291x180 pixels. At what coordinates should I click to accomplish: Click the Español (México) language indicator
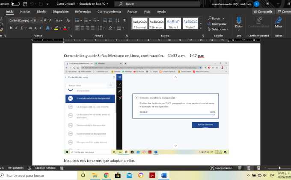tap(45, 168)
